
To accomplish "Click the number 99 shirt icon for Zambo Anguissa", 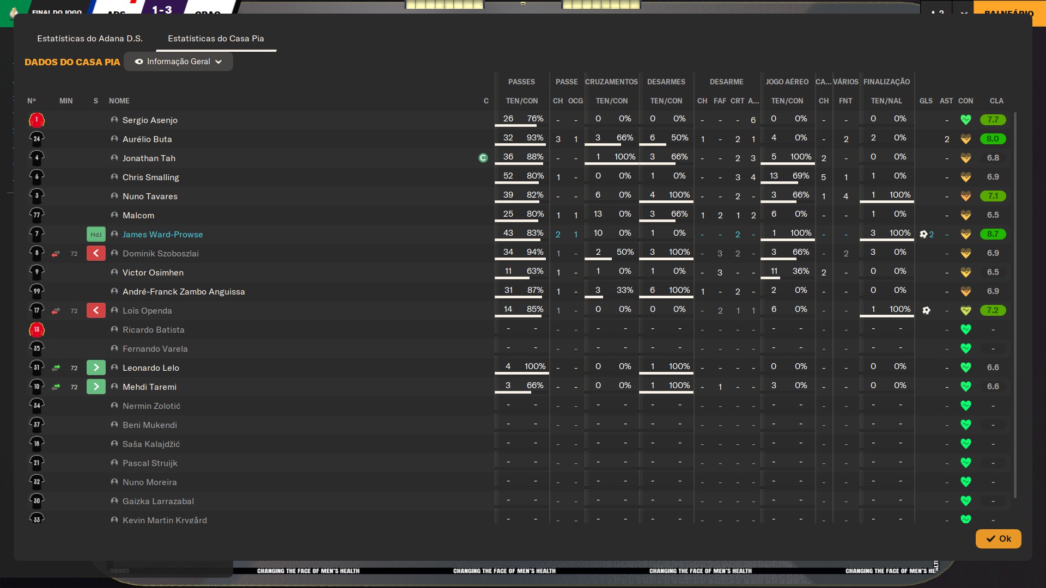I will [x=37, y=291].
